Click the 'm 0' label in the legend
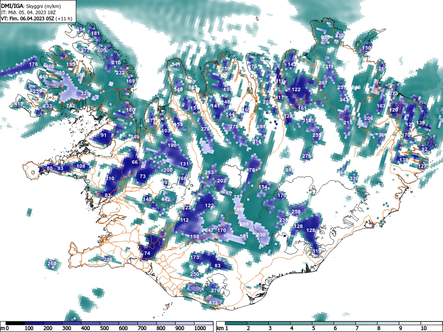Image resolution: width=443 pixels, height=332 pixels. pos(5,328)
